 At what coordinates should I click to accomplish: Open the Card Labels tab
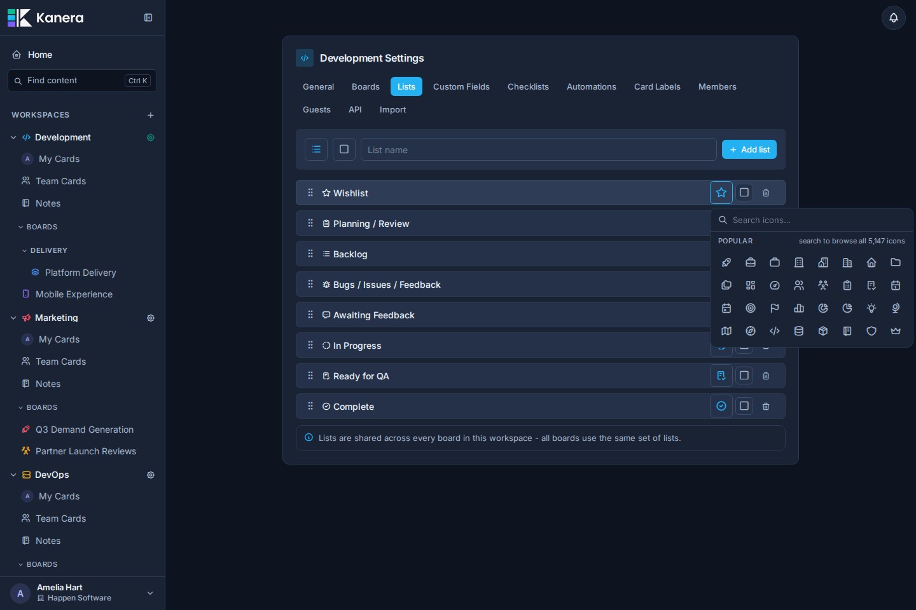[x=657, y=86]
